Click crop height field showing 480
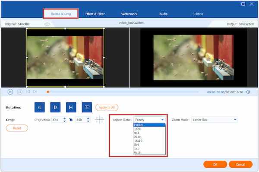This screenshot has width=259, height=172. point(81,120)
